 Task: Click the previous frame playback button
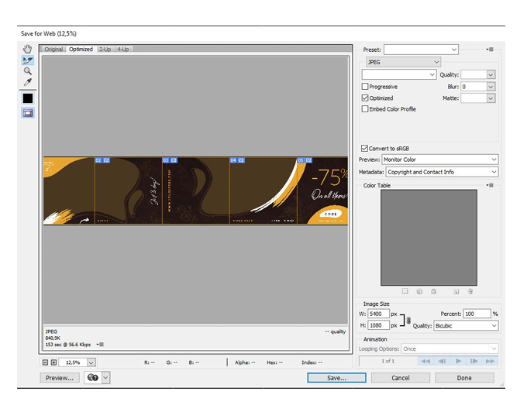pyautogui.click(x=442, y=361)
